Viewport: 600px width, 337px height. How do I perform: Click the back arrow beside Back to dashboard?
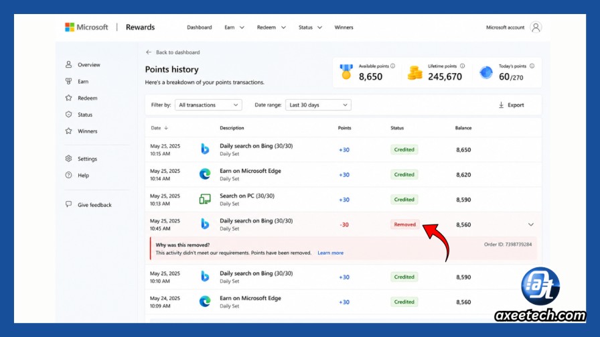[149, 52]
